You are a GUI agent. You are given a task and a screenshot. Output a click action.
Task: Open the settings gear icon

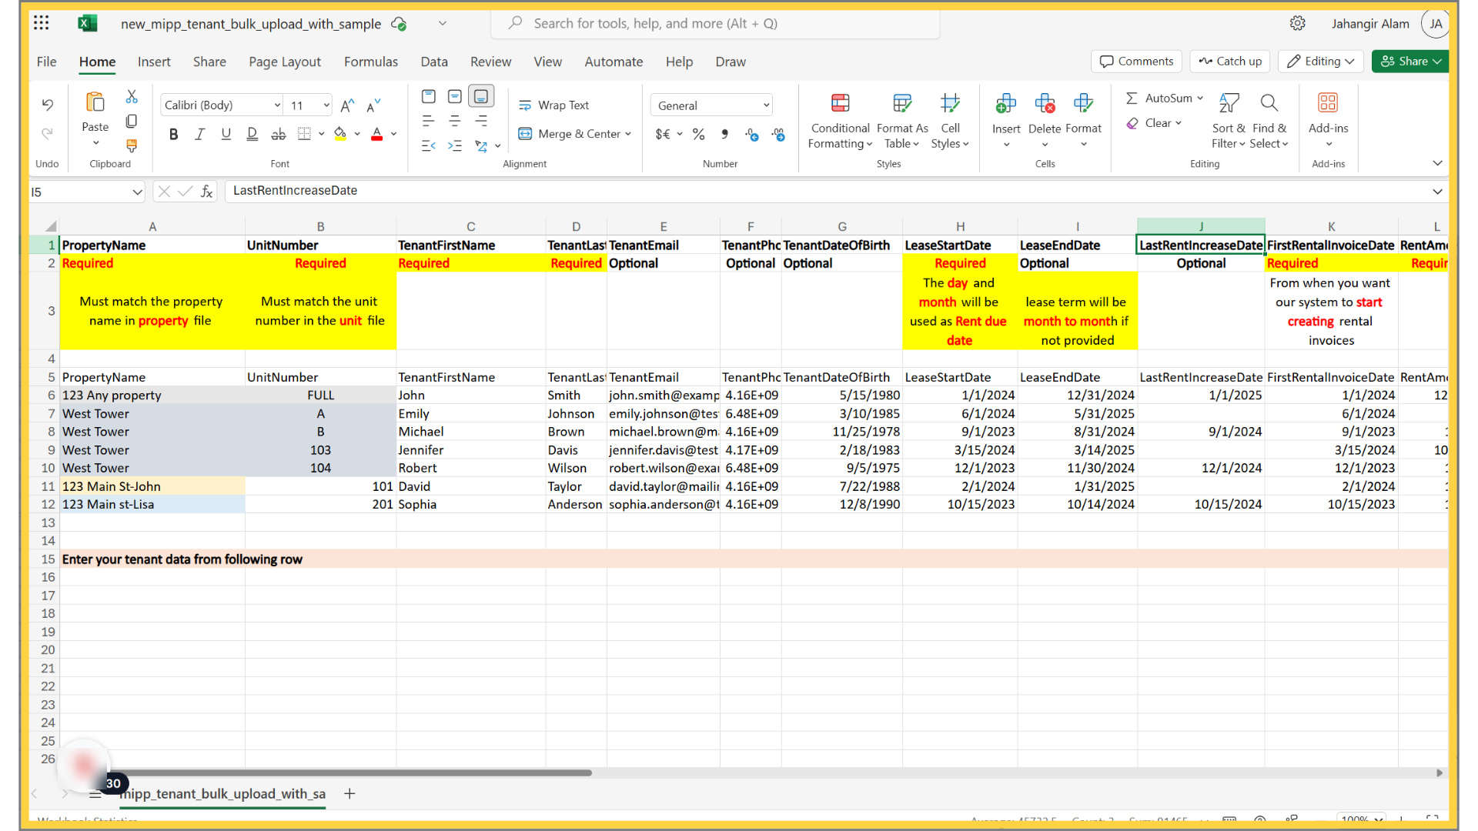click(x=1298, y=23)
